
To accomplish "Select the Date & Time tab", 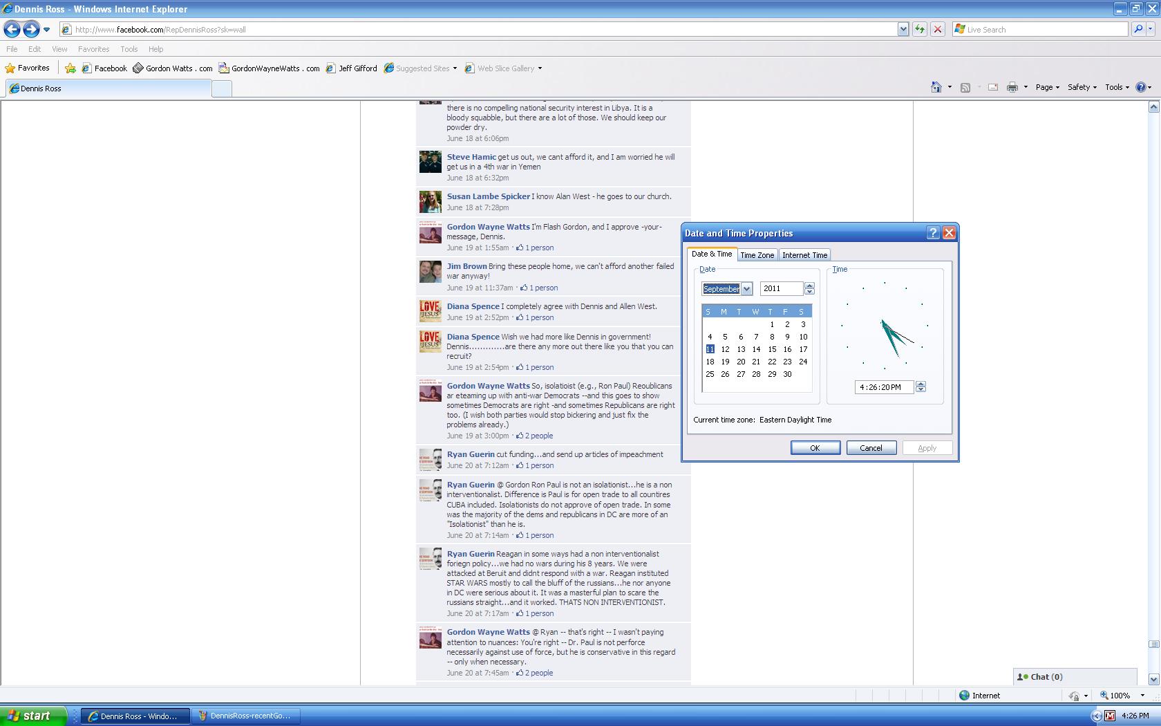I will click(712, 254).
